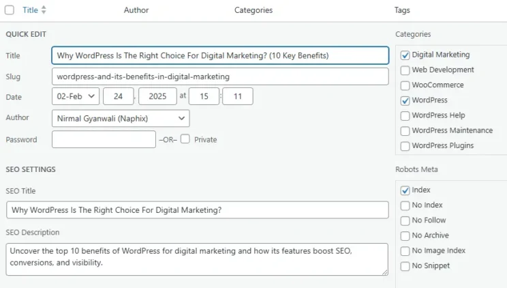Tick the No Archive option
The width and height of the screenshot is (507, 288).
point(405,236)
